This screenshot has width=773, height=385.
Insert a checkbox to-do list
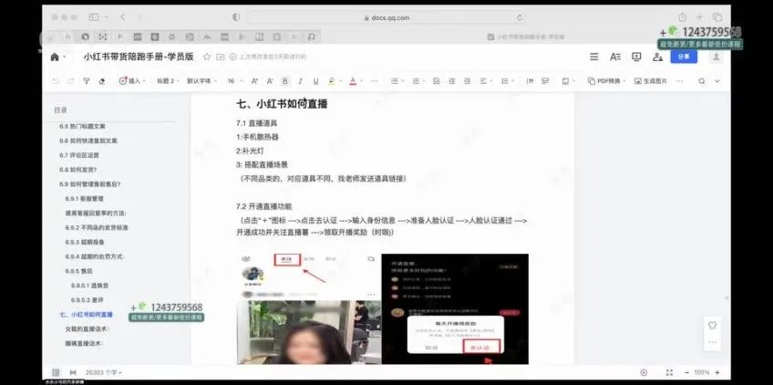[x=437, y=81]
